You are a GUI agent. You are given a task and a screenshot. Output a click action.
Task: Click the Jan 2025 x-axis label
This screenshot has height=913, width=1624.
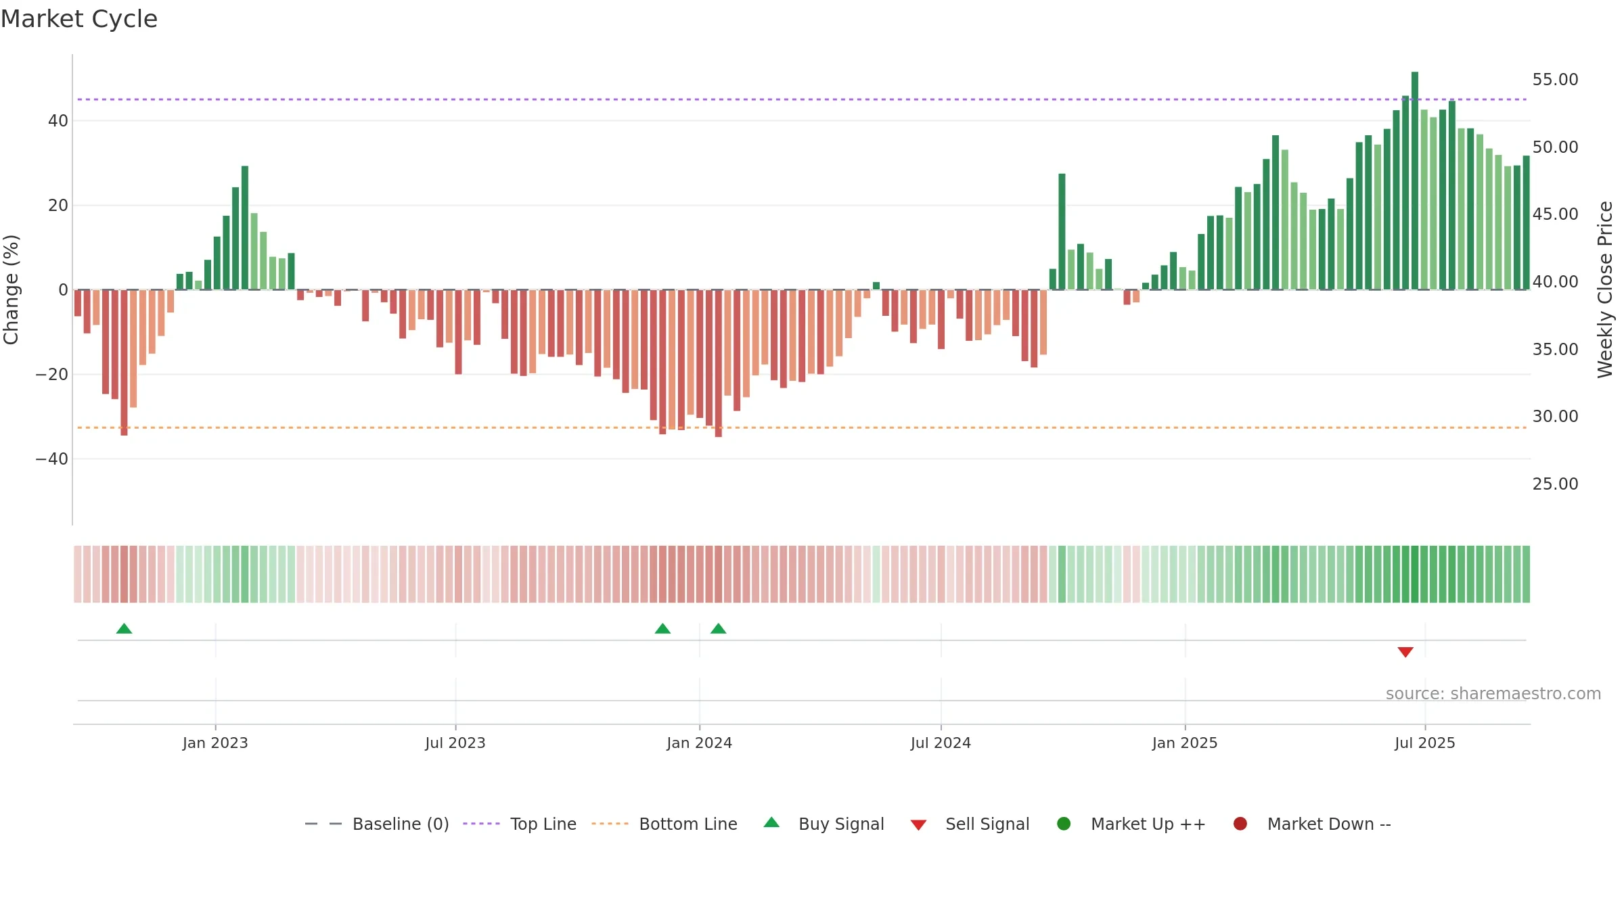1185,743
